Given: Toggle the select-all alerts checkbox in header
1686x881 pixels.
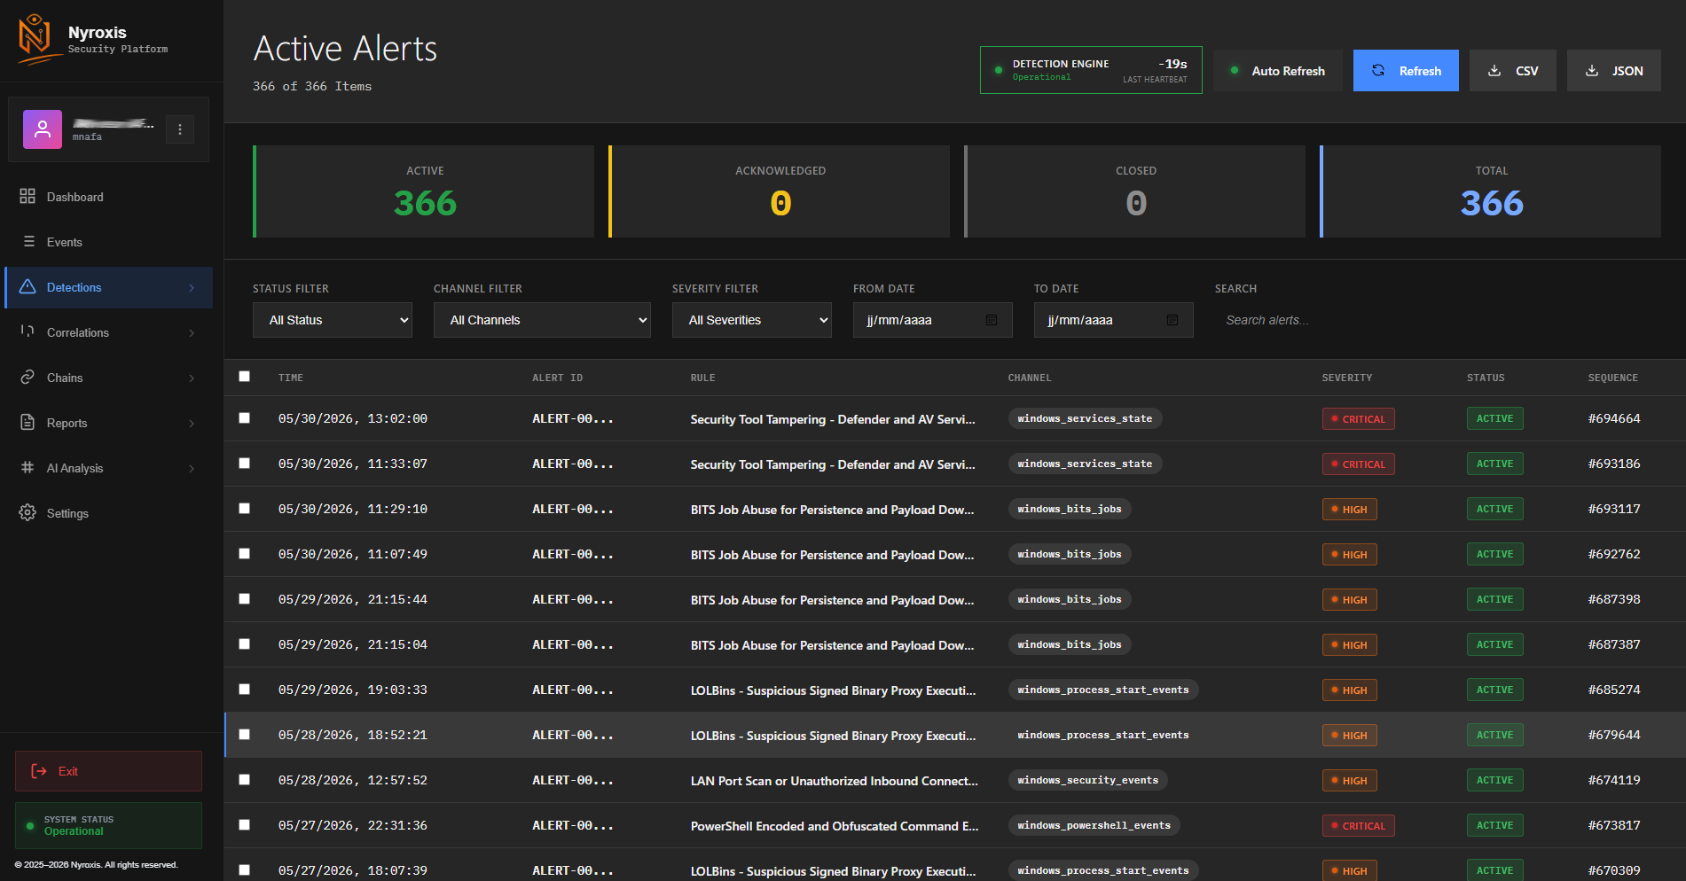Looking at the screenshot, I should point(244,377).
